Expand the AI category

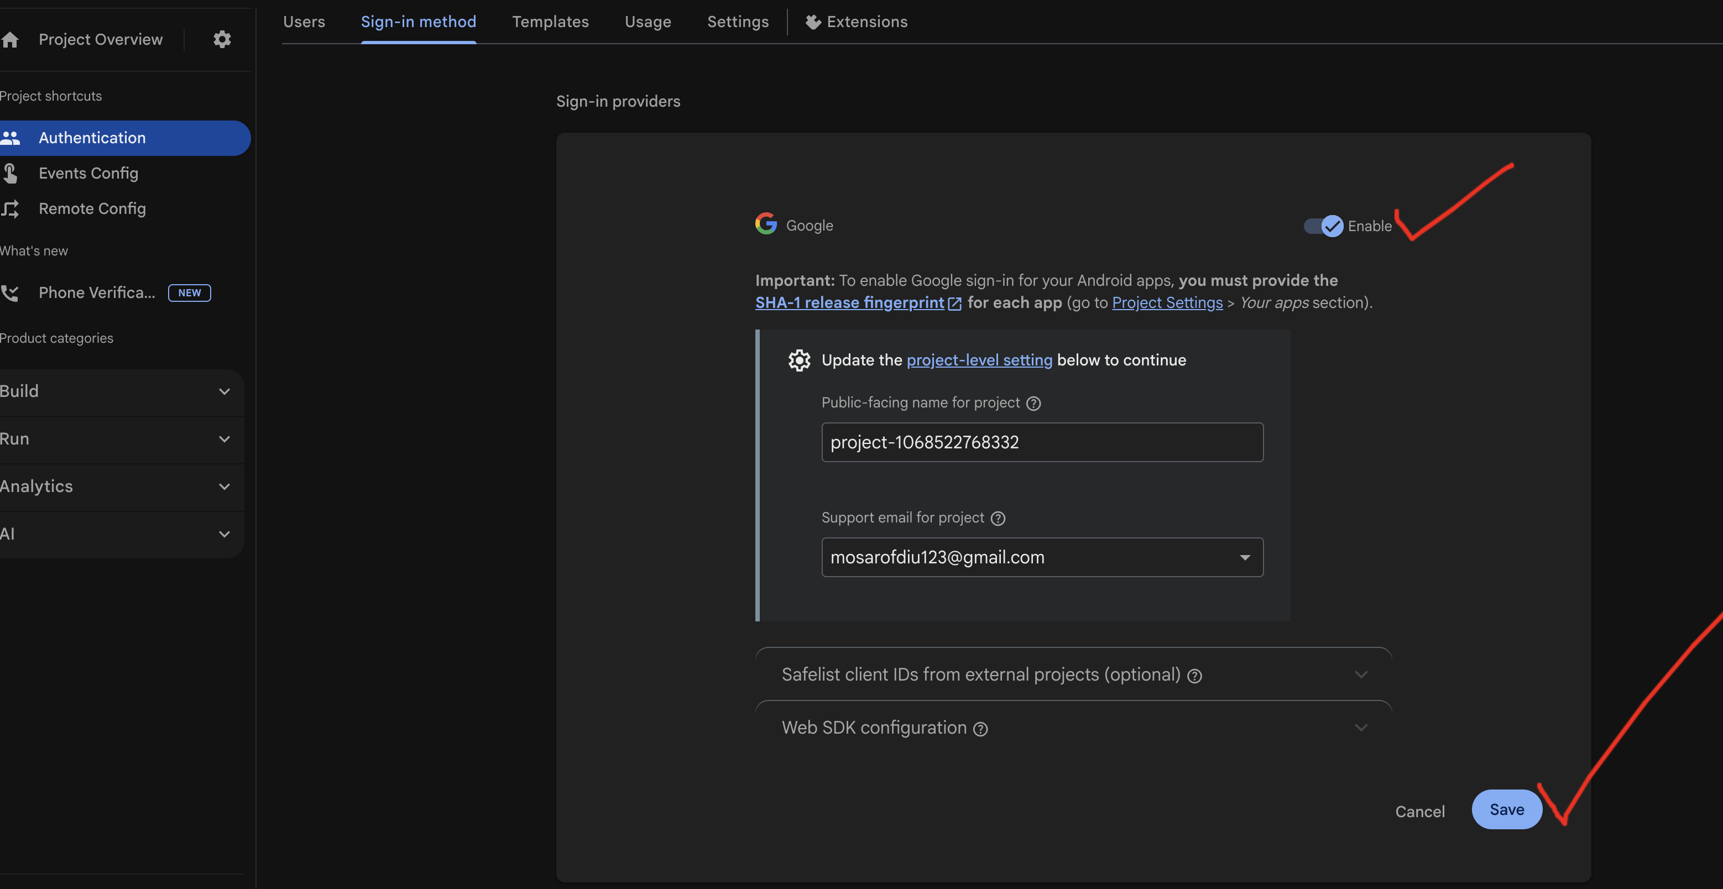pyautogui.click(x=122, y=535)
